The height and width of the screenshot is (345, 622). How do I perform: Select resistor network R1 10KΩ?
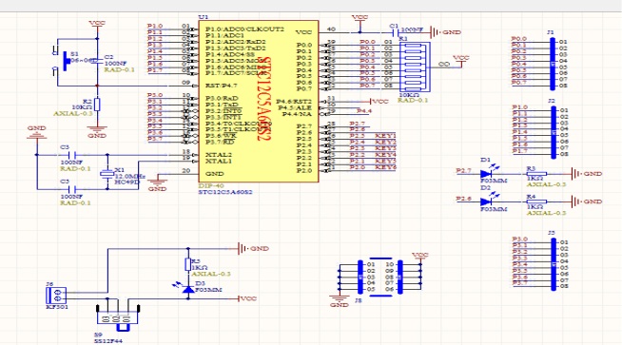coord(415,67)
